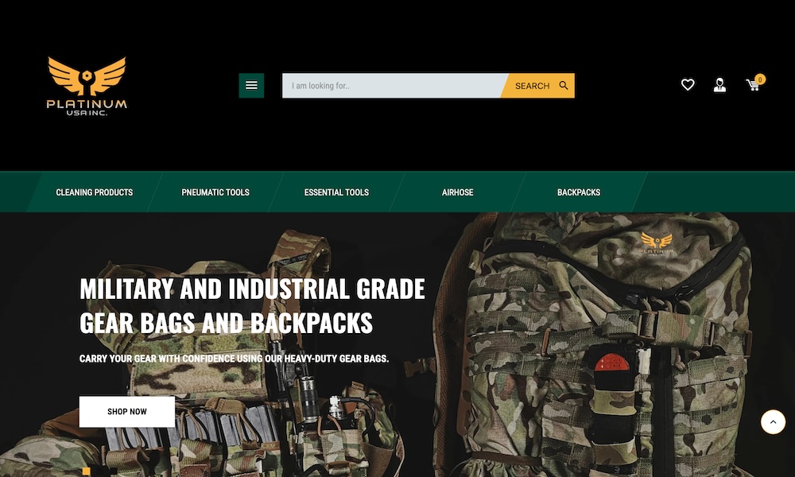795x477 pixels.
Task: Click the logo patch on the backpack
Action: point(656,243)
